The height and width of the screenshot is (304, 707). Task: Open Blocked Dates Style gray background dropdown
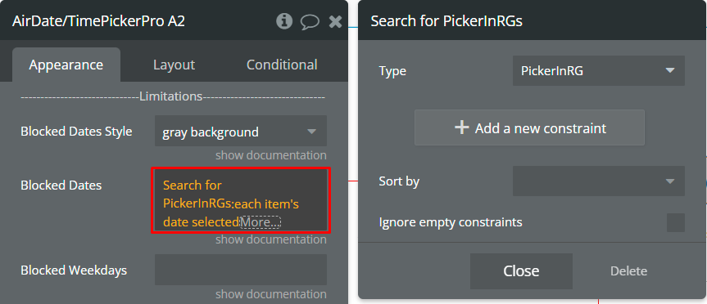pyautogui.click(x=241, y=132)
